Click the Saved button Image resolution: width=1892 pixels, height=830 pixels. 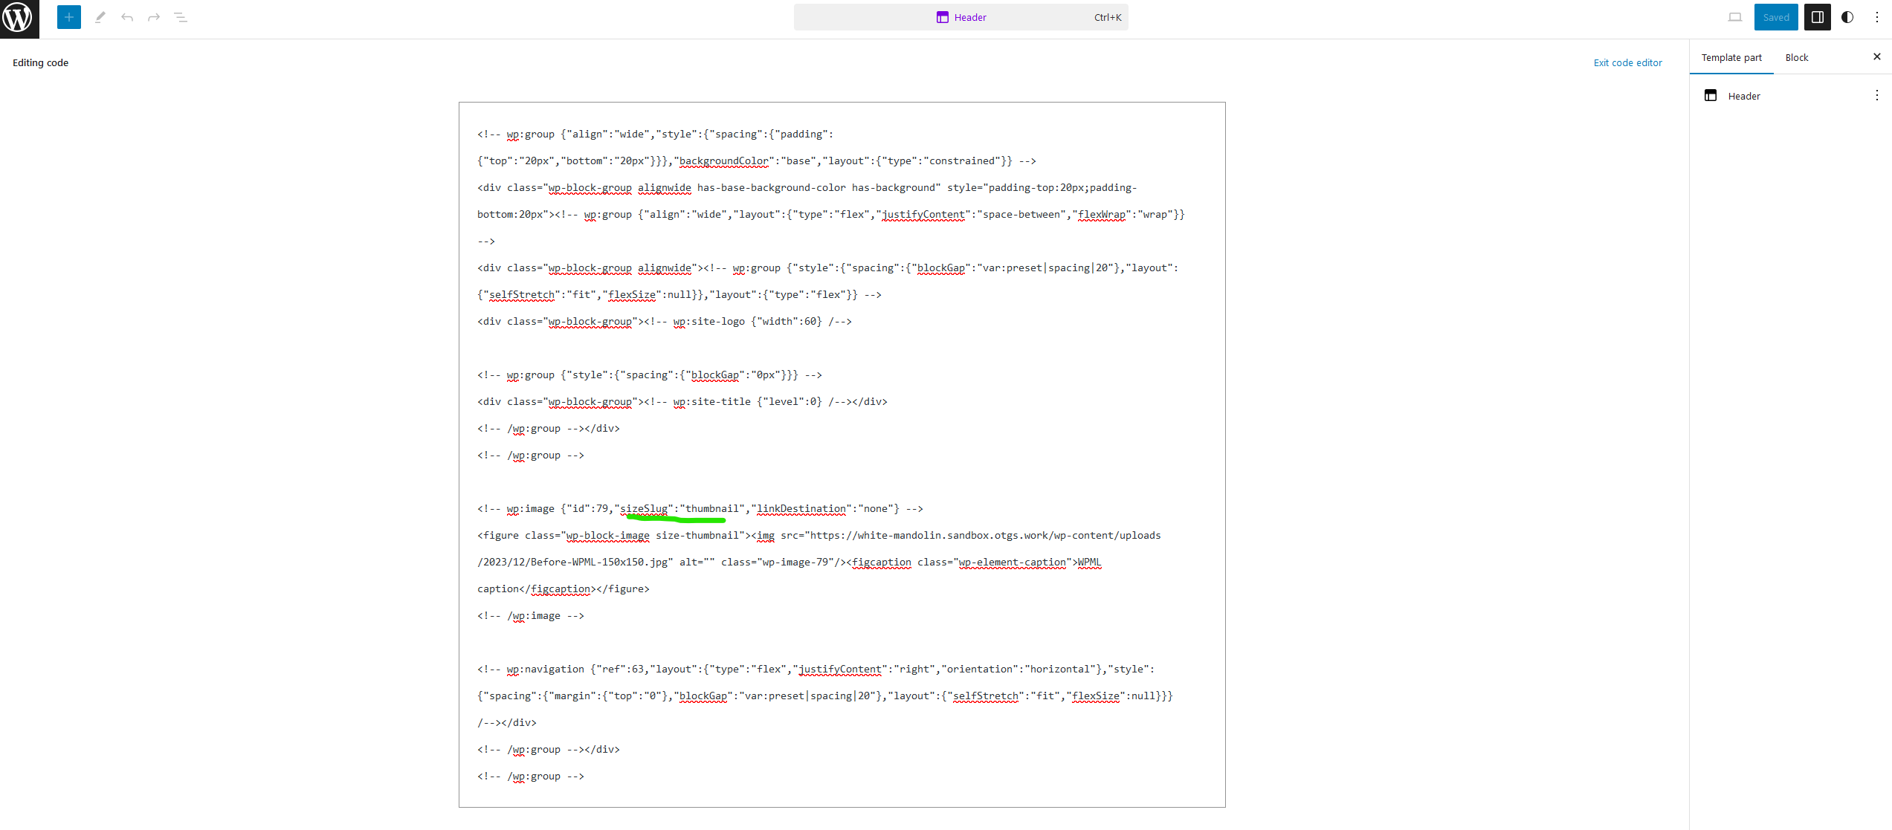coord(1775,17)
